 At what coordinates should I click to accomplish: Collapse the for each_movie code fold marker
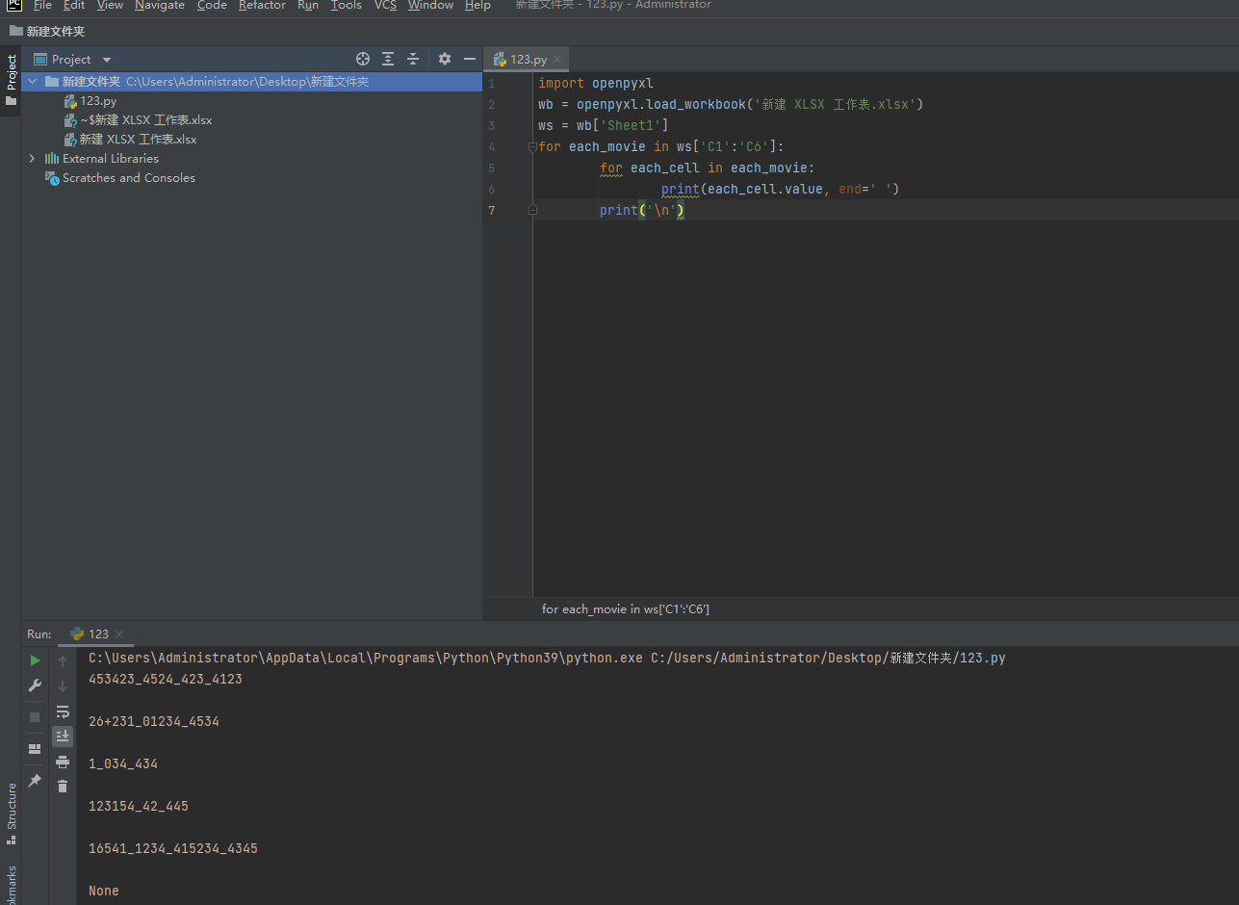click(531, 147)
